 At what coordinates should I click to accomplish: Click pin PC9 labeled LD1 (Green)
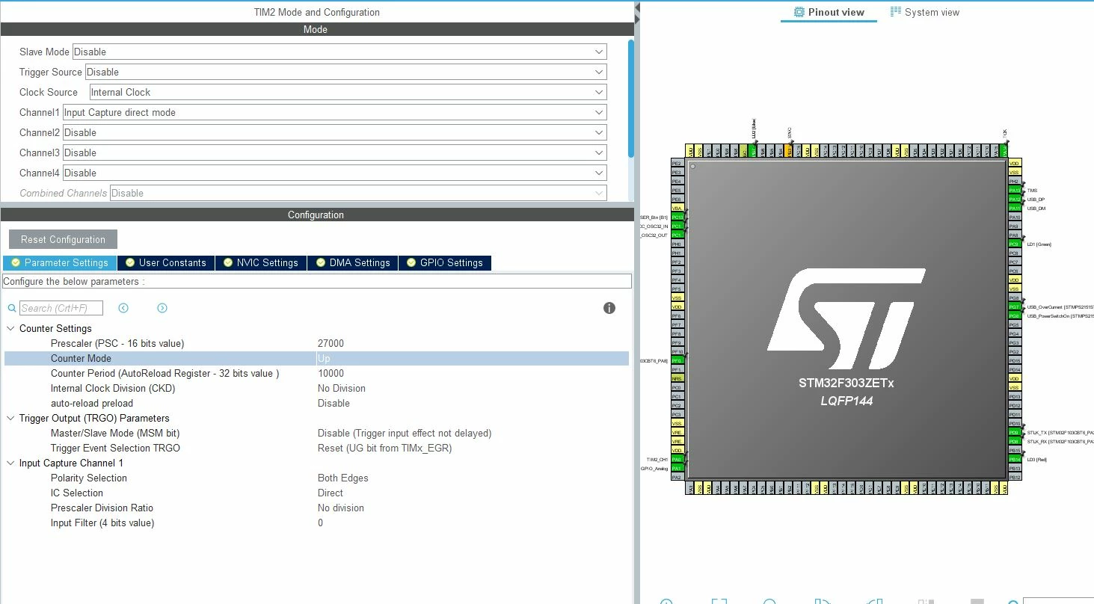(1014, 244)
